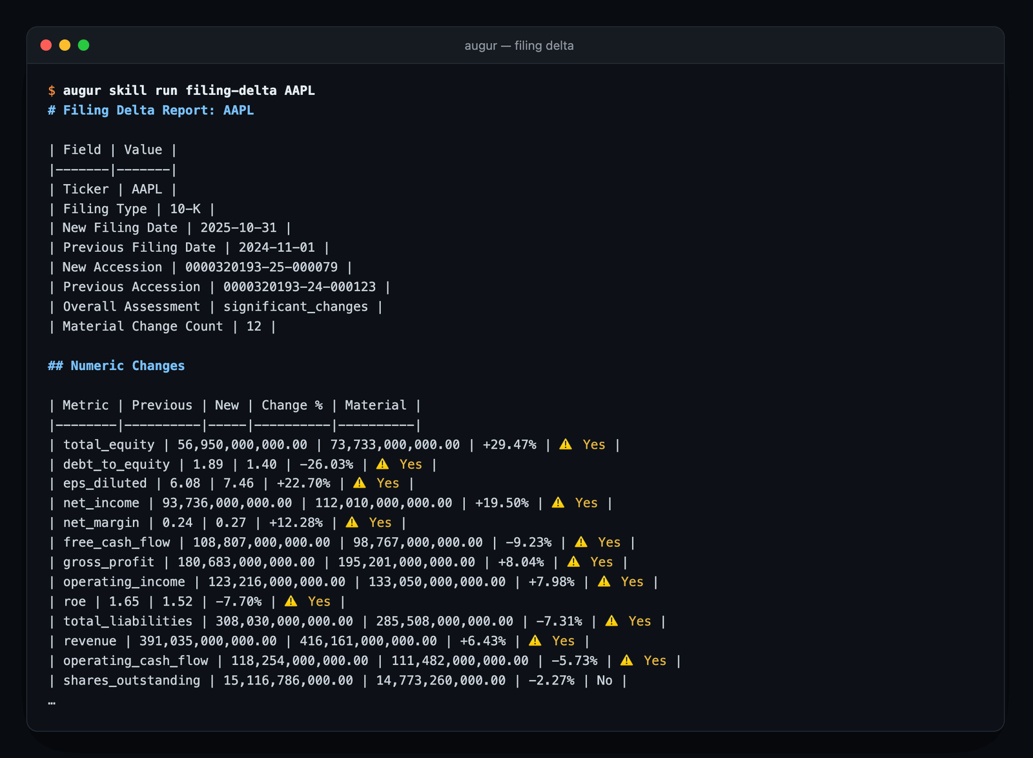Click the 'shares_outstanding' metric name
Viewport: 1033px width, 758px height.
(132, 681)
